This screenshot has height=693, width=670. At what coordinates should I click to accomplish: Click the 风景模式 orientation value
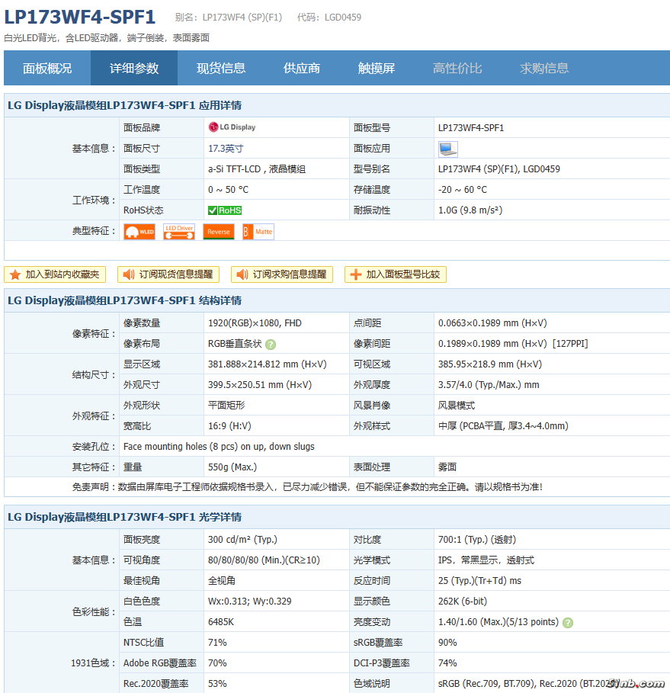coord(457,406)
